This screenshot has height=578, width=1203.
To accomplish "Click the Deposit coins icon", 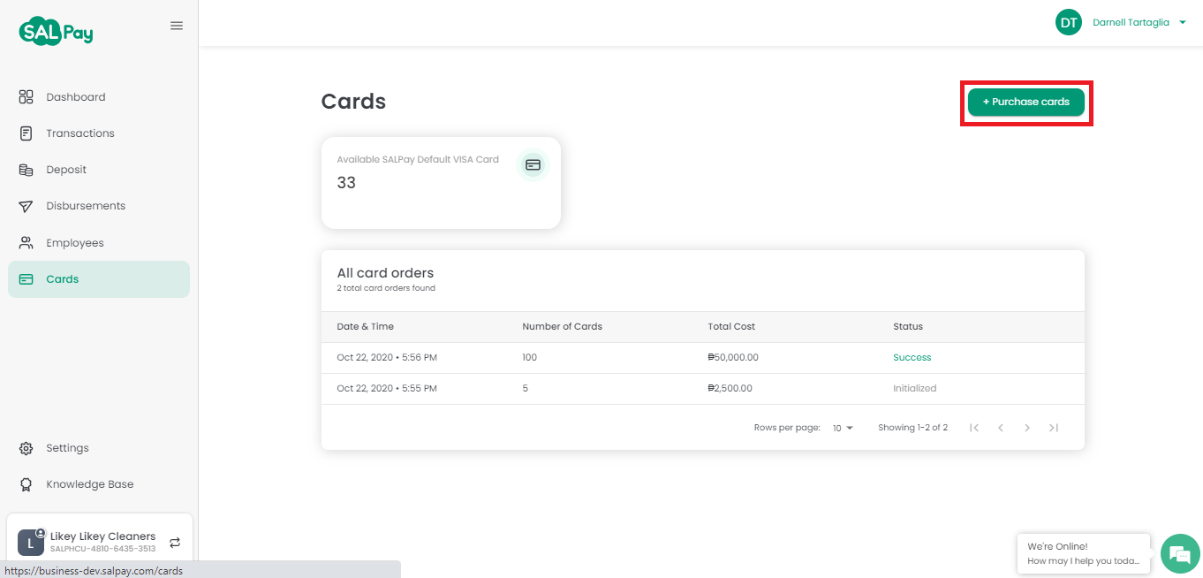I will point(26,170).
